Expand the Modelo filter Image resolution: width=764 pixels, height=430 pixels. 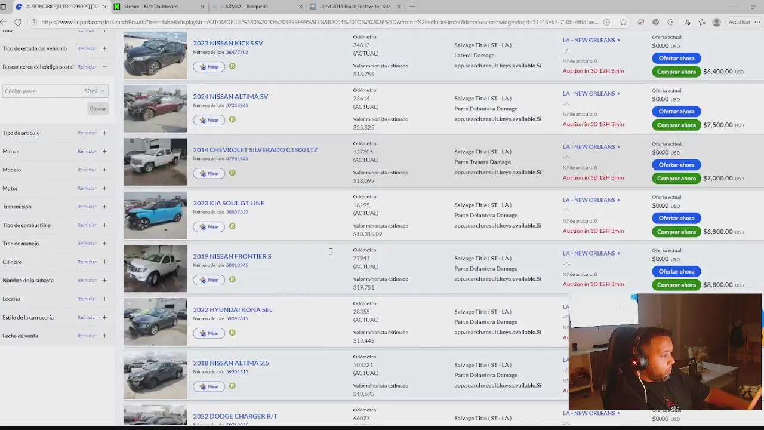(104, 170)
